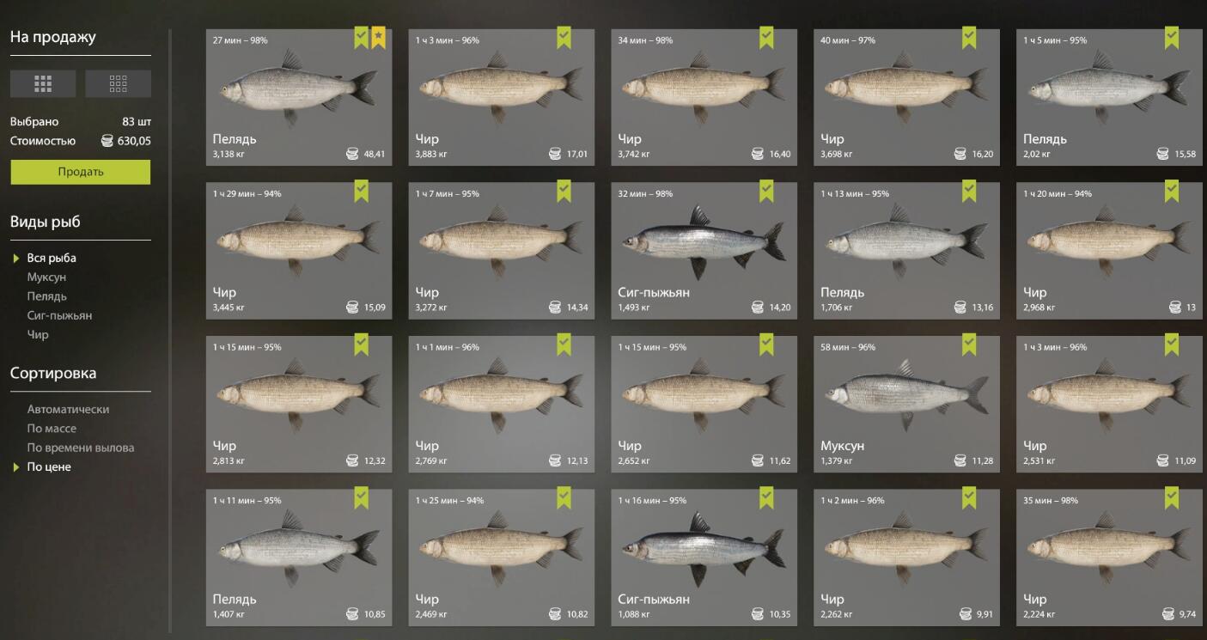
Task: Uncheck selection mark on Чир 3,883 кг
Action: [564, 37]
